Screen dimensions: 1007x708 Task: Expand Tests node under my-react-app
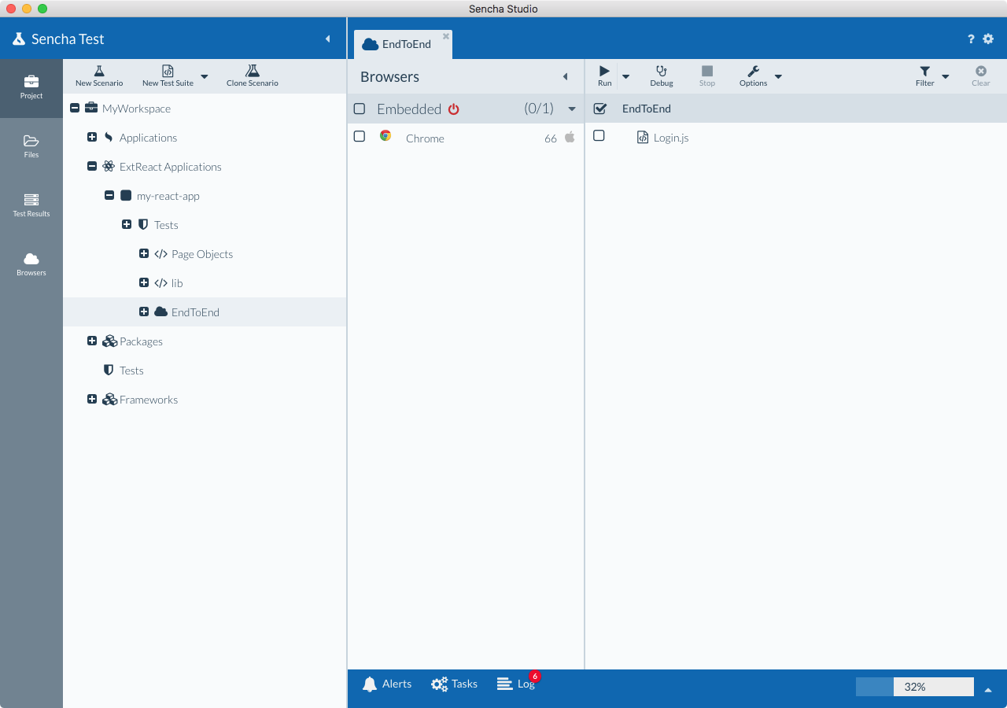pos(127,224)
